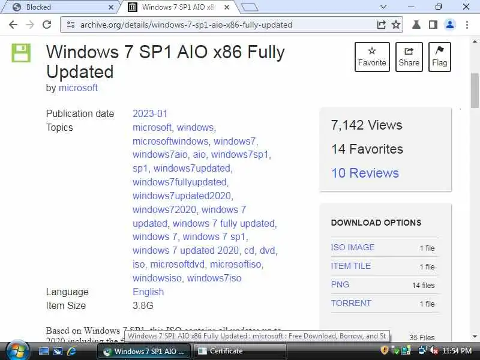Click Show Desktop quick launch icon

(43, 351)
